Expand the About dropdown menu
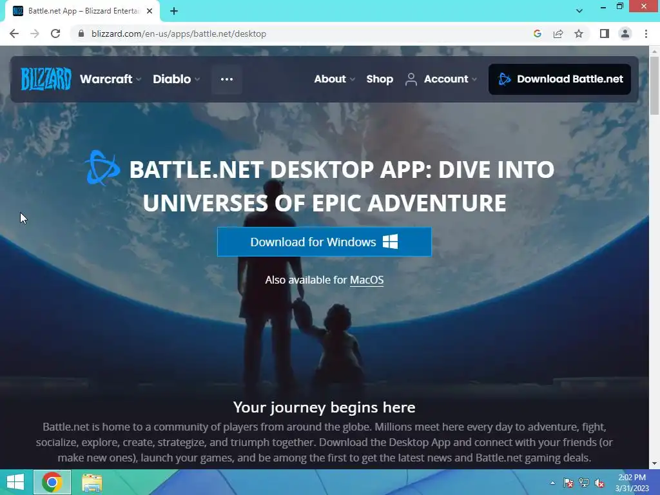This screenshot has height=495, width=660. (335, 79)
